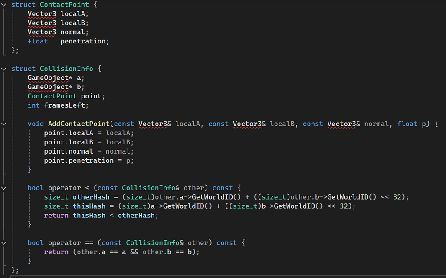Click the ContactPoint struct name in its declaration

tap(64, 5)
